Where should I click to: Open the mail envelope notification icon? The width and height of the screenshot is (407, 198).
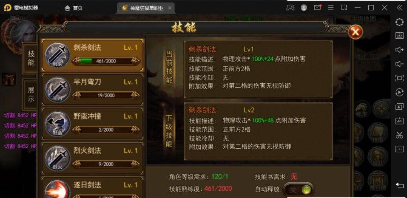[317, 8]
